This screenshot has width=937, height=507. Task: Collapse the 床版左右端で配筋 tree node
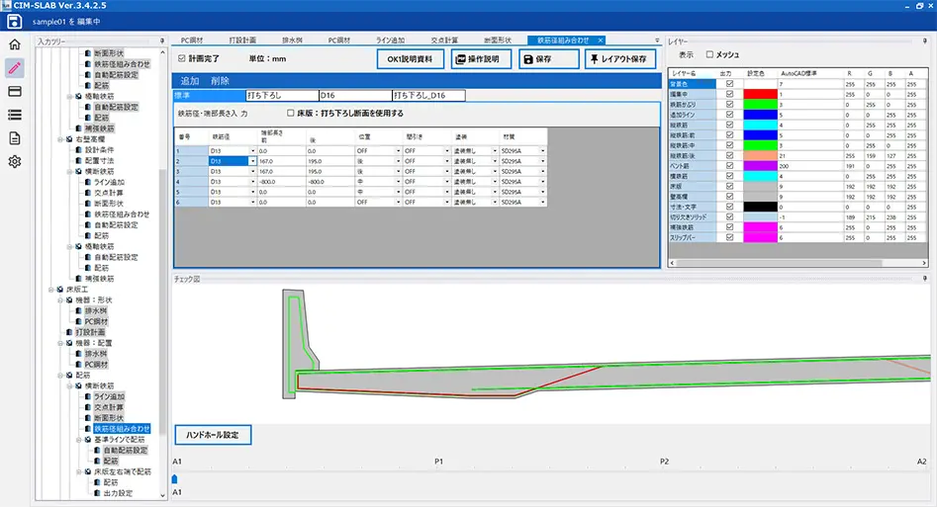(x=78, y=471)
